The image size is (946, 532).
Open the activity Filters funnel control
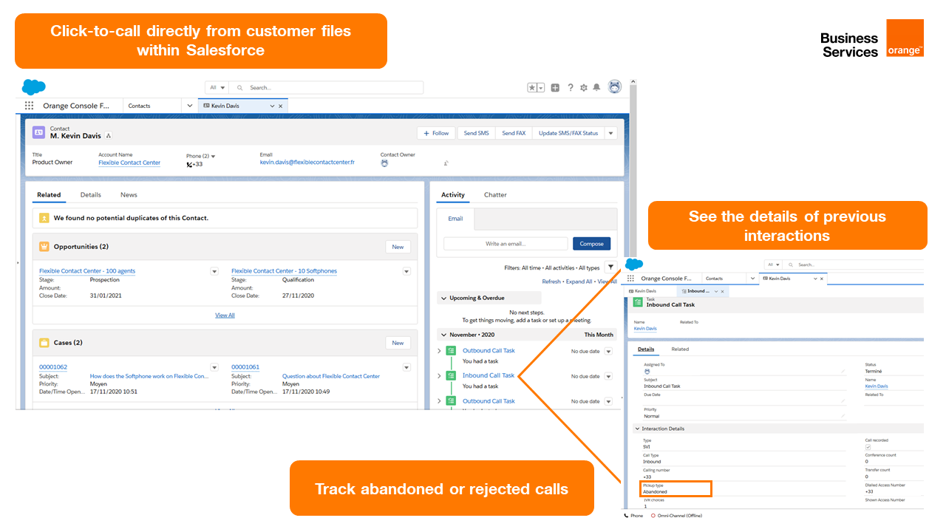pos(610,267)
